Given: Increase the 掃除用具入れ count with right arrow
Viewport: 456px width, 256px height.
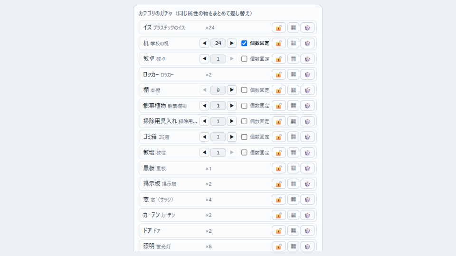Looking at the screenshot, I should click(x=232, y=121).
